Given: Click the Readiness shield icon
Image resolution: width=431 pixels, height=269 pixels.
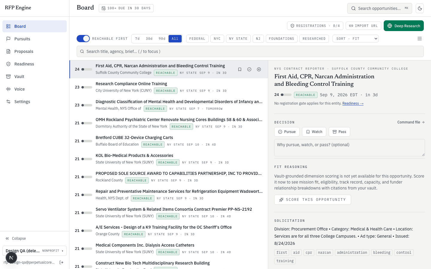Looking at the screenshot, I should 8,64.
